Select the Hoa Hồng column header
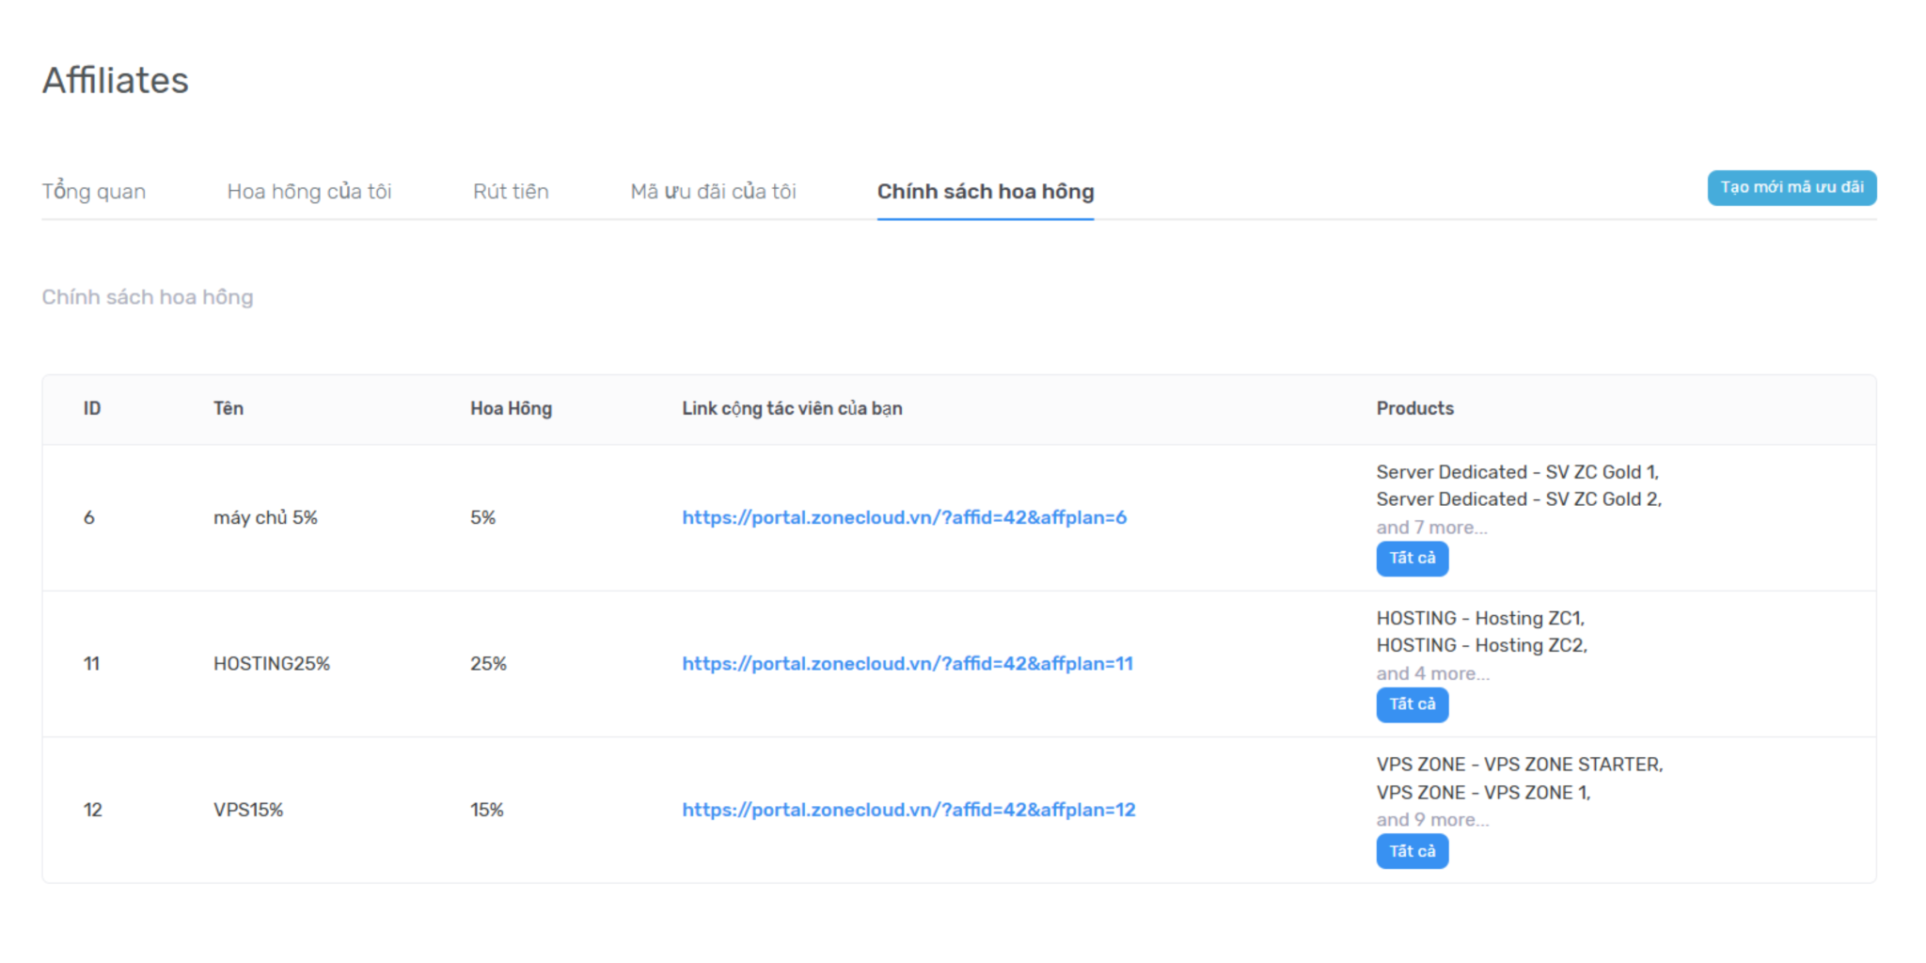The width and height of the screenshot is (1926, 963). (x=511, y=408)
